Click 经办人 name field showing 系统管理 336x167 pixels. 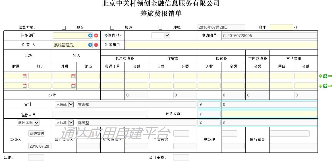click(x=36, y=133)
